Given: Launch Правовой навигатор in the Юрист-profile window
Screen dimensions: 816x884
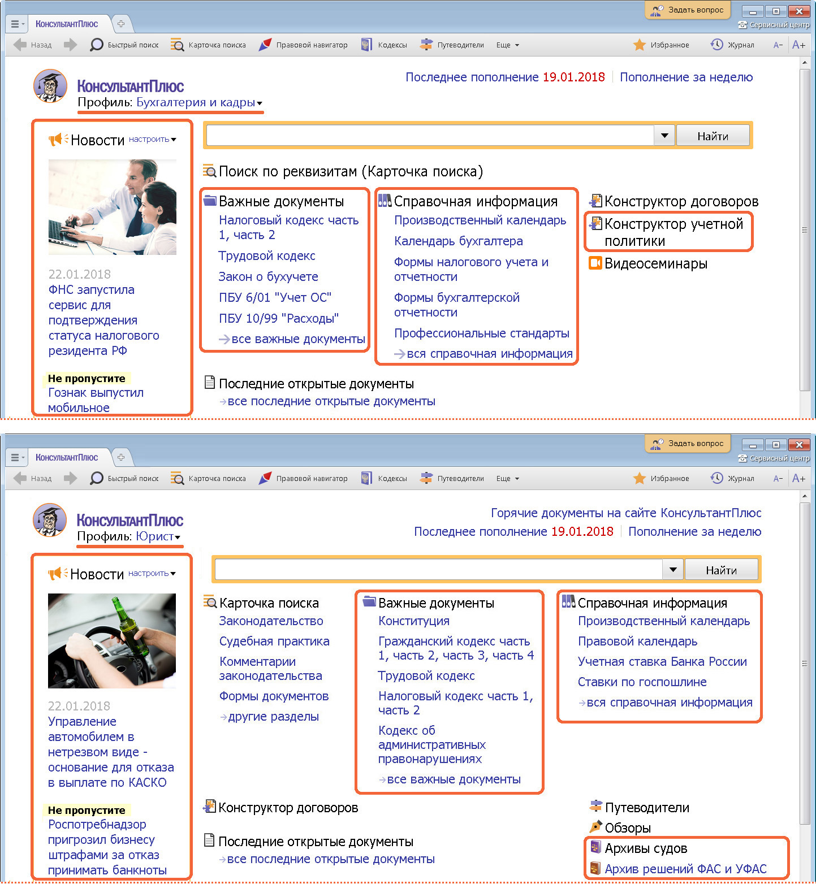Looking at the screenshot, I should (x=303, y=479).
